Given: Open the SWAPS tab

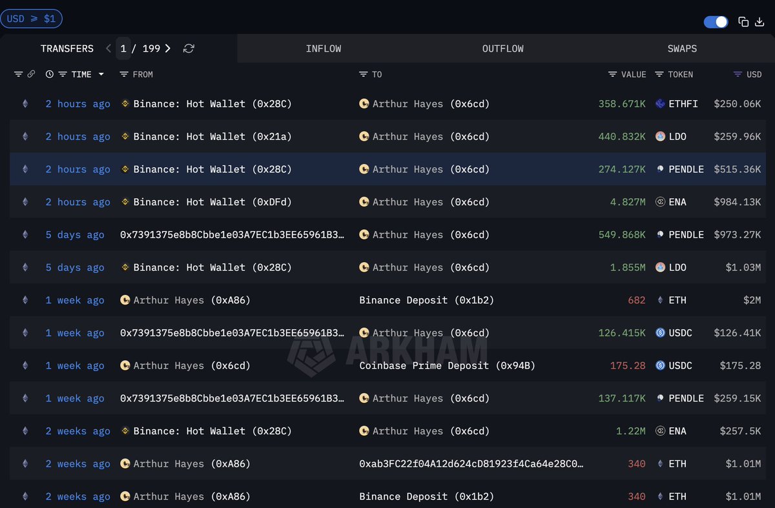Looking at the screenshot, I should [682, 48].
